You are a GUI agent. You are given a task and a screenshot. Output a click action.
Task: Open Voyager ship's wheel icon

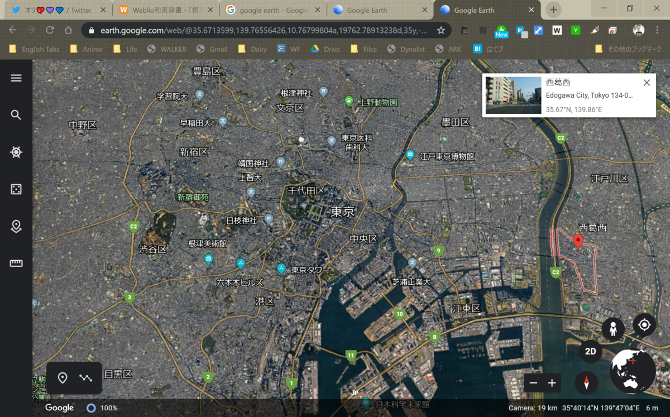[16, 152]
